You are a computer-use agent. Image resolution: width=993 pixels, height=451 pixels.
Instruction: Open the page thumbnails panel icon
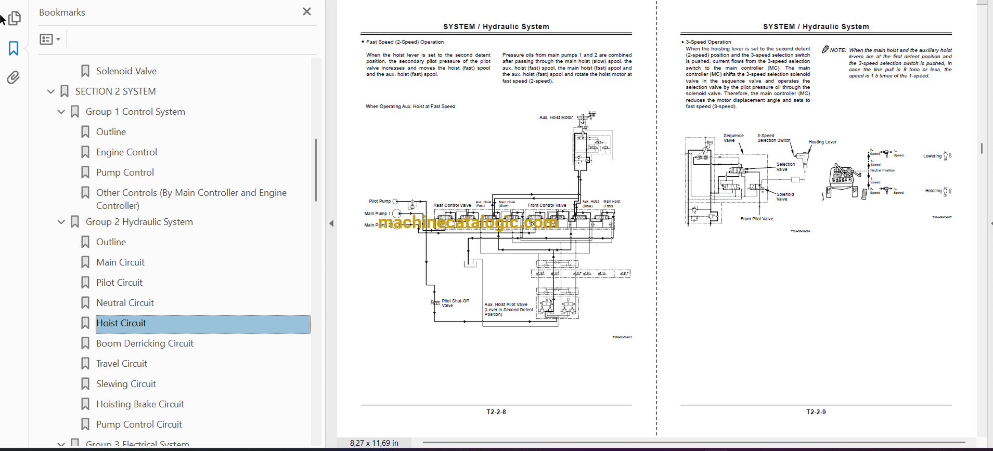(x=15, y=18)
